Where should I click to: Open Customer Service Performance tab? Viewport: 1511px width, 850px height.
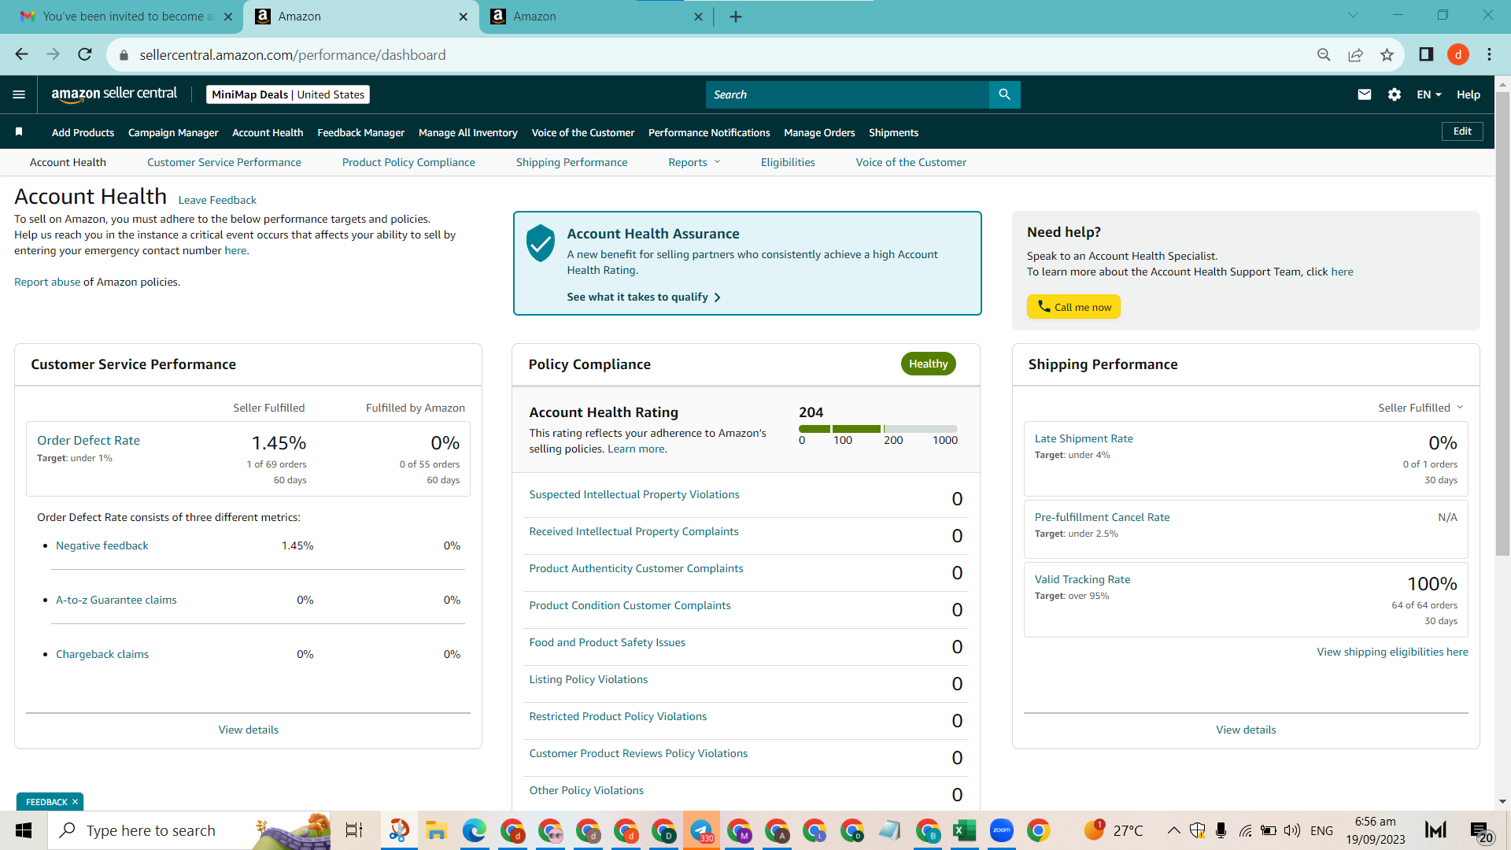pos(224,162)
